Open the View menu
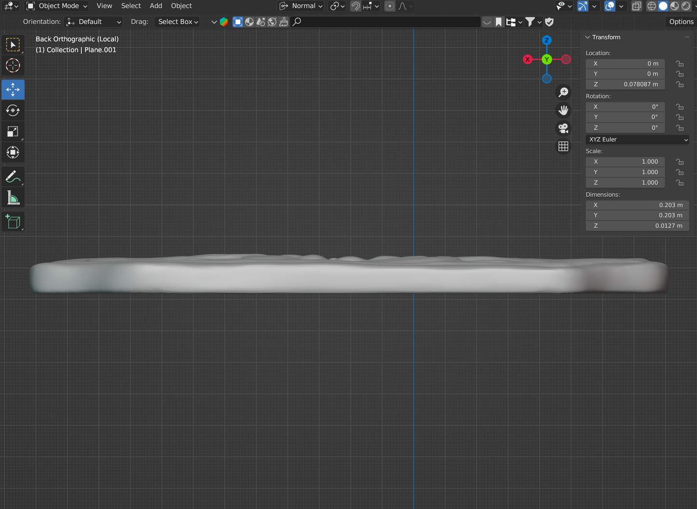Screen dimensions: 697x509 coord(104,6)
